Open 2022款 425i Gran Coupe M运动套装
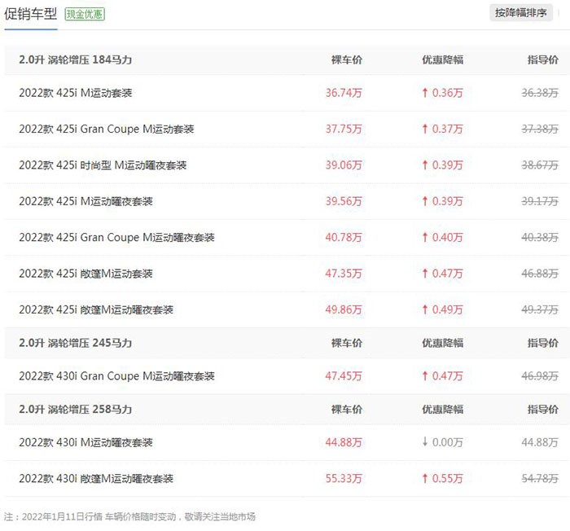Screen dimensions: 570x531 coord(107,129)
